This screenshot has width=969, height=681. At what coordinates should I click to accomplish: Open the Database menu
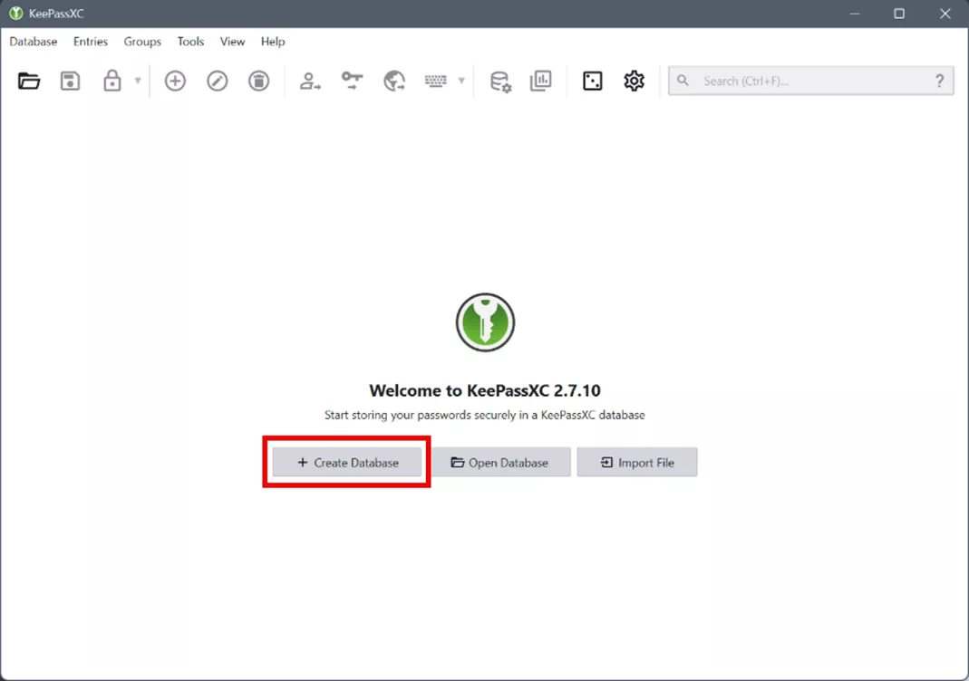[x=34, y=42]
